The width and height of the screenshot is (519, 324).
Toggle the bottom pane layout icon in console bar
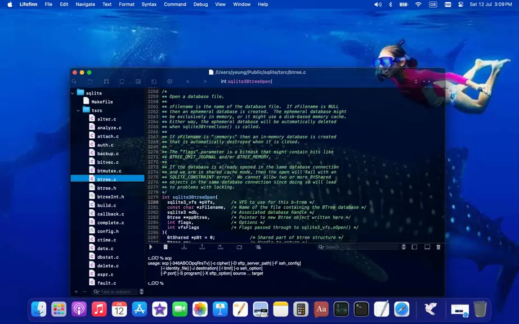pos(427,247)
